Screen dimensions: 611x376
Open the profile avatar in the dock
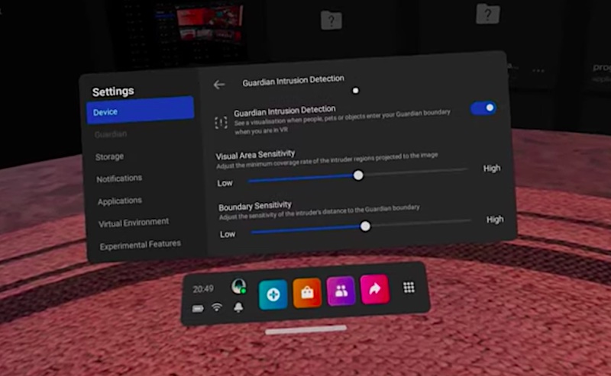coord(238,286)
